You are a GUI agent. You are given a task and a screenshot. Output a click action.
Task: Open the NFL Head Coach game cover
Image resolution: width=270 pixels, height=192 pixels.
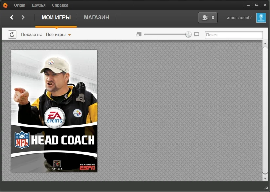(x=54, y=111)
